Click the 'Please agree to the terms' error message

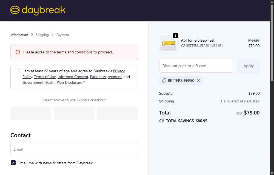pos(68,52)
